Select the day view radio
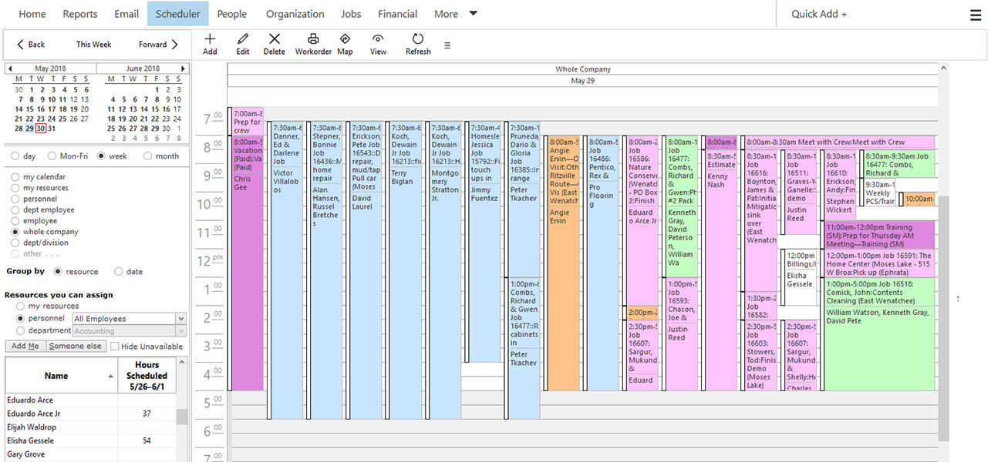This screenshot has width=991, height=462. click(x=15, y=156)
